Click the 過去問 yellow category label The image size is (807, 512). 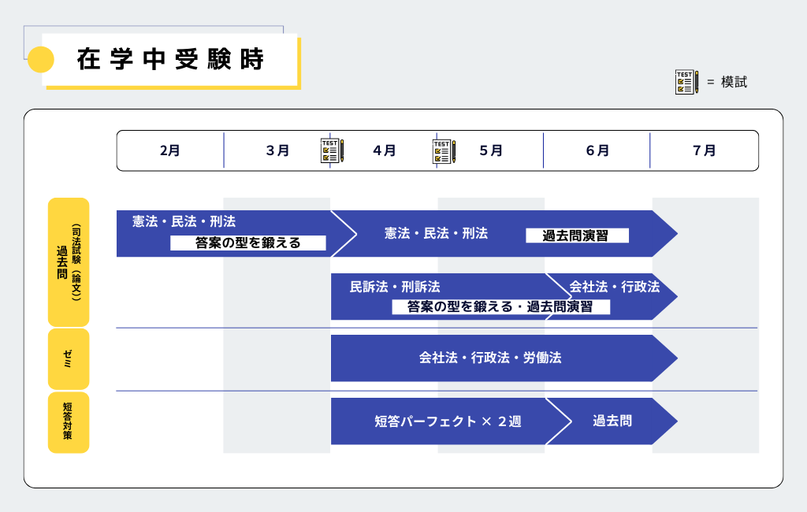tap(69, 262)
